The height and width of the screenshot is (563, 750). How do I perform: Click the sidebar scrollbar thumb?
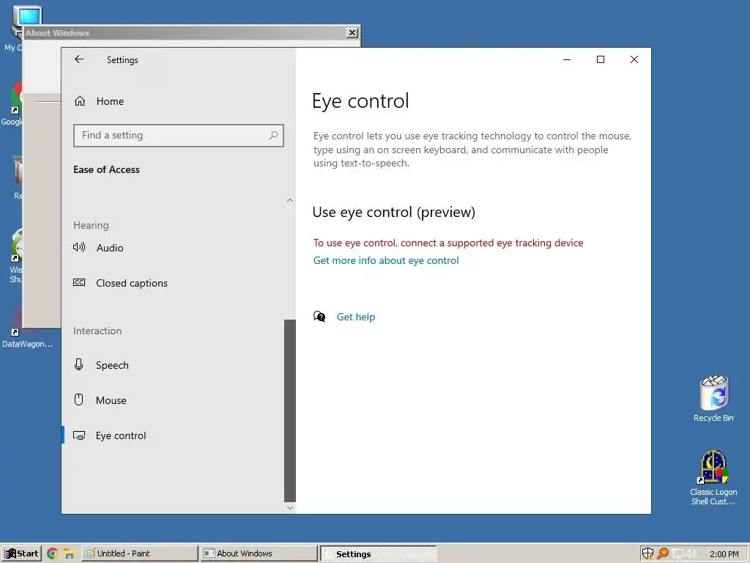click(290, 411)
